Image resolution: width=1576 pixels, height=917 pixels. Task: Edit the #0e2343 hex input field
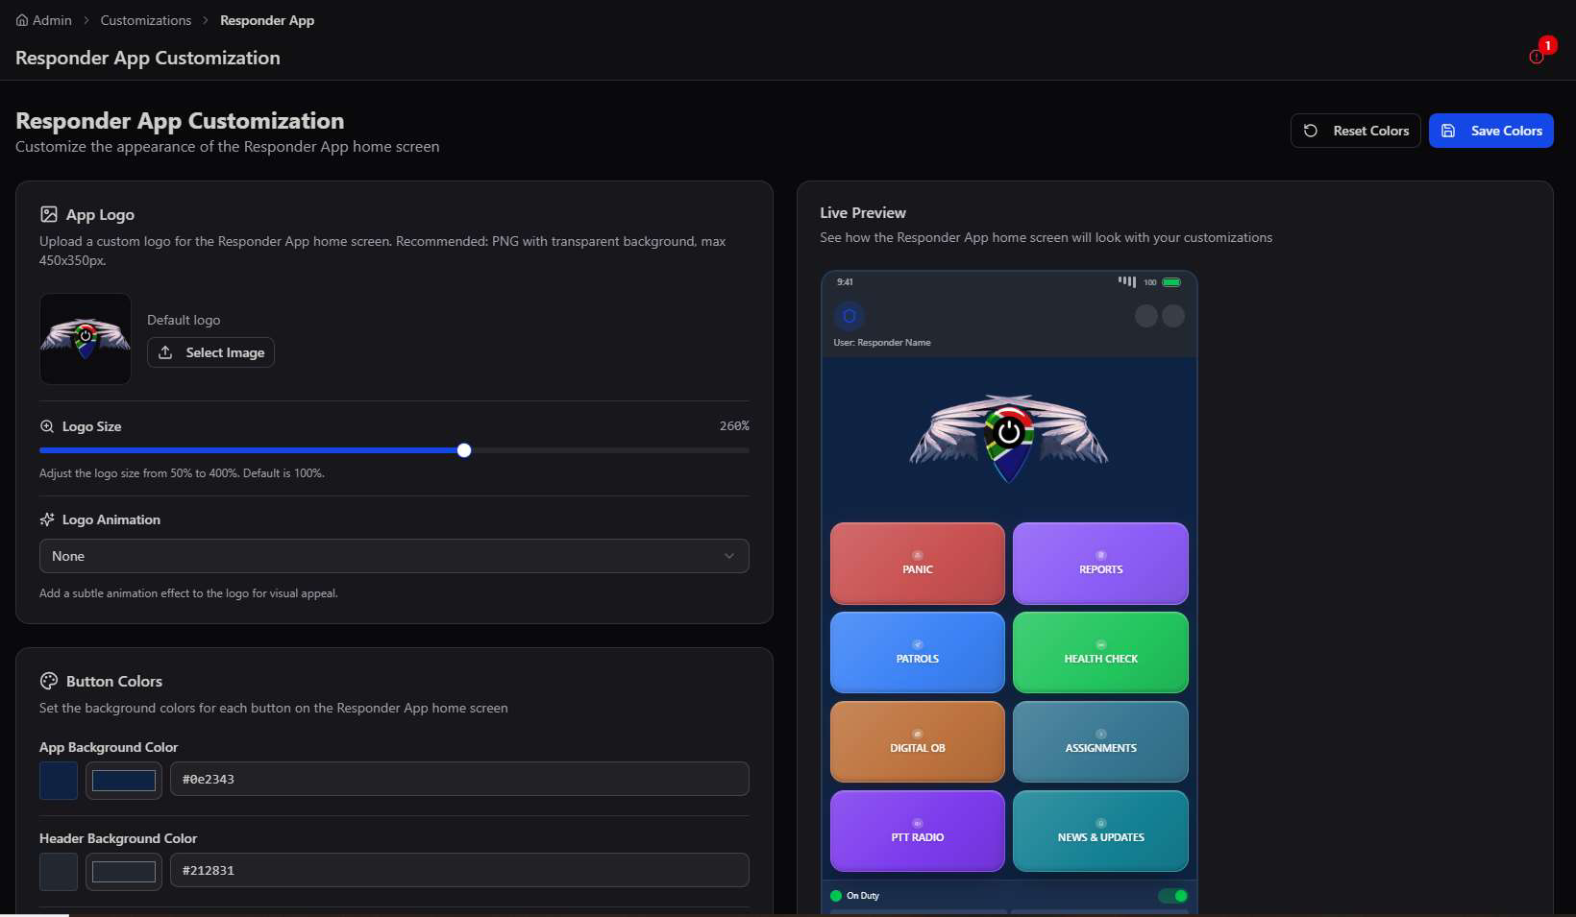(x=459, y=779)
